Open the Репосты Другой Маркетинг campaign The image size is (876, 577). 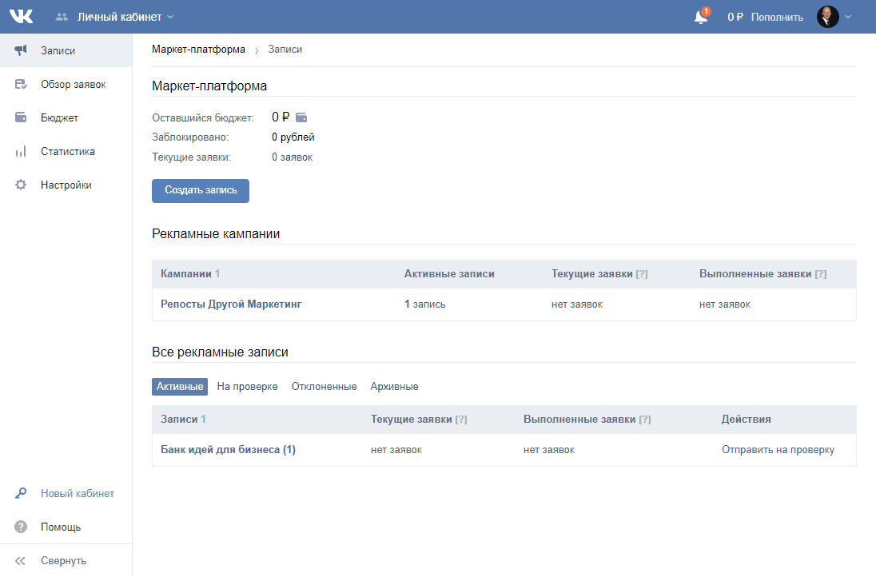[x=231, y=304]
